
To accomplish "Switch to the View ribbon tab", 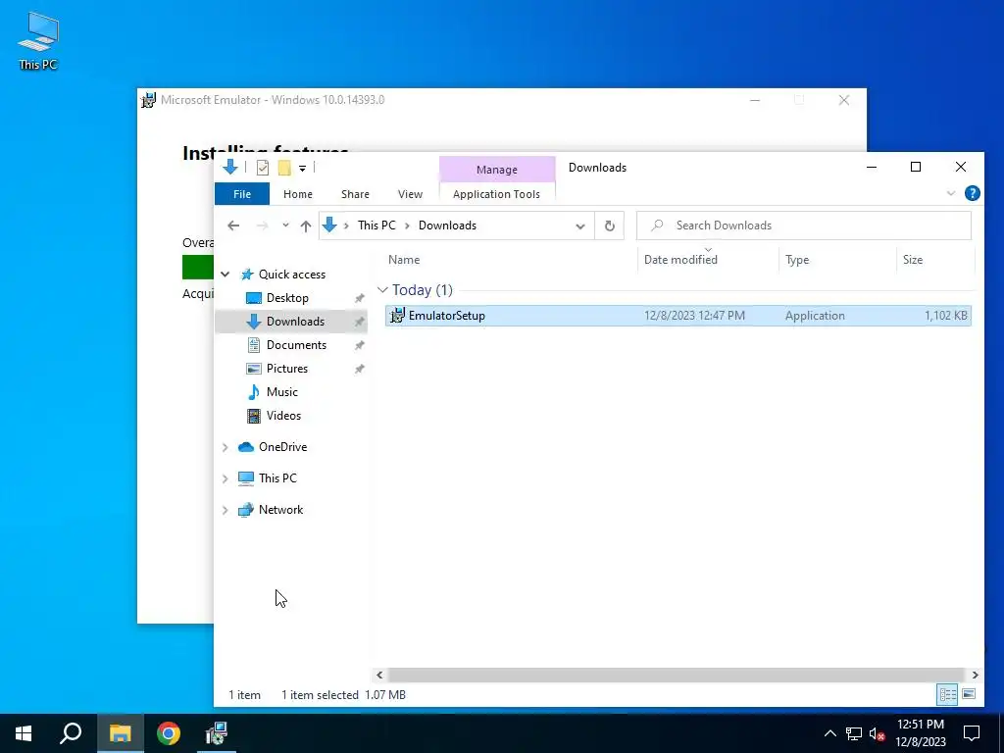I will coord(410,194).
